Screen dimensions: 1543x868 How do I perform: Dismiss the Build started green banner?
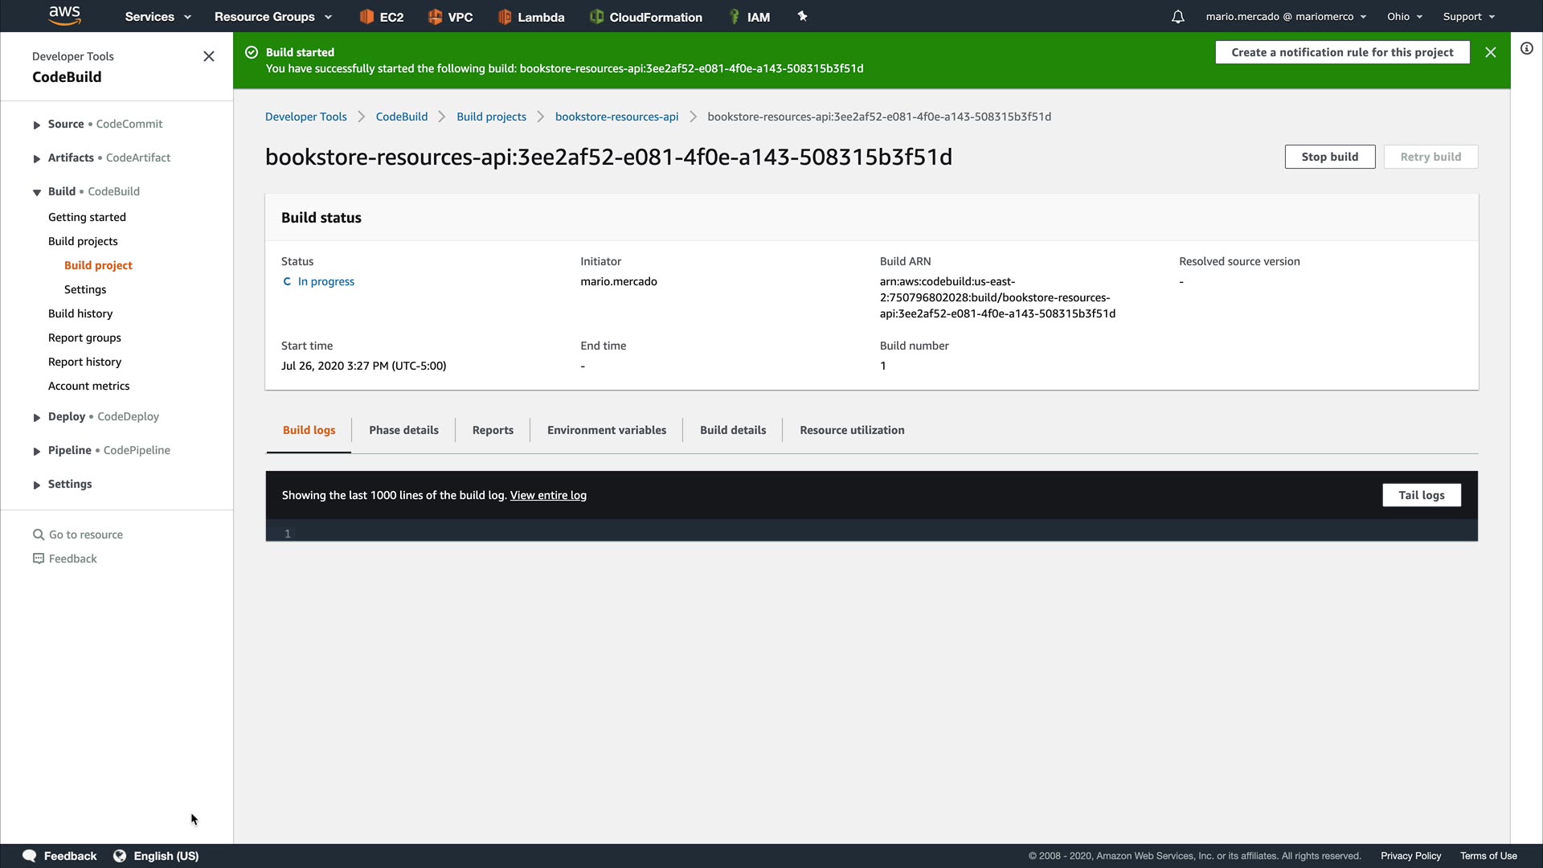(1491, 52)
